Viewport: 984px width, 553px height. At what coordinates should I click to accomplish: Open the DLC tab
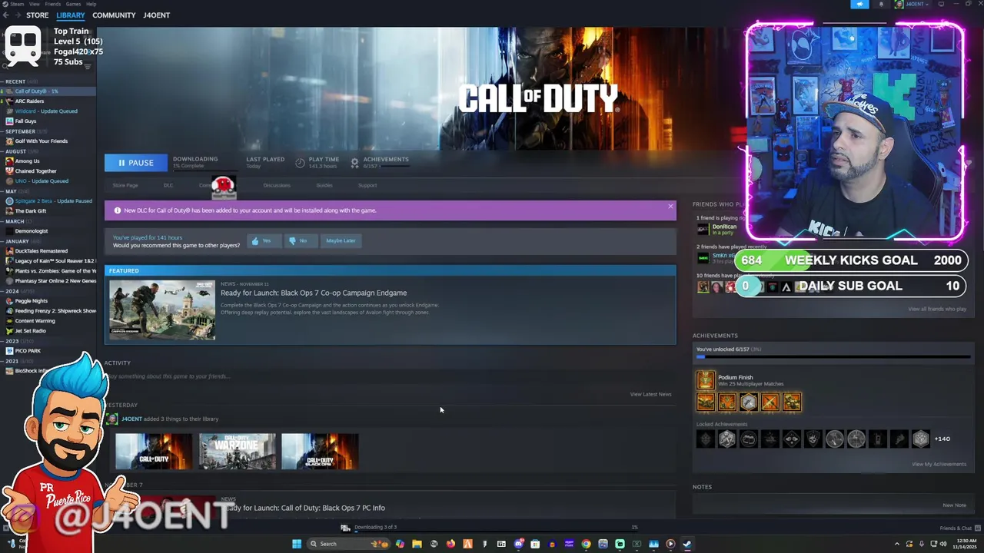point(168,185)
